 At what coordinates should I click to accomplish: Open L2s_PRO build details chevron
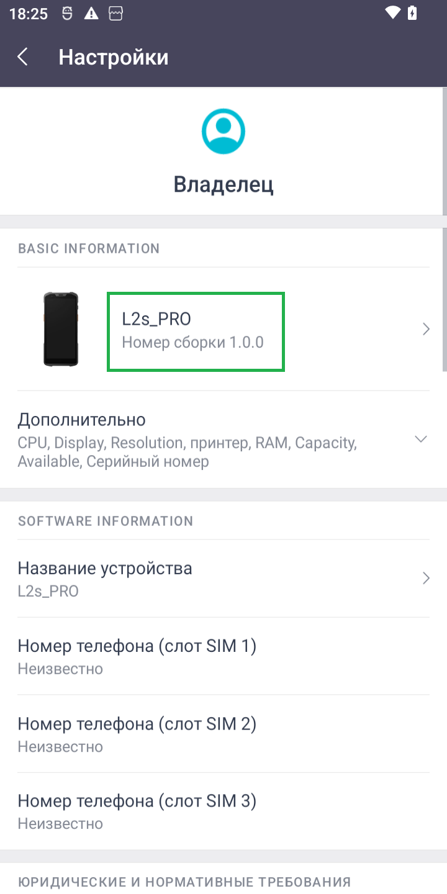426,329
